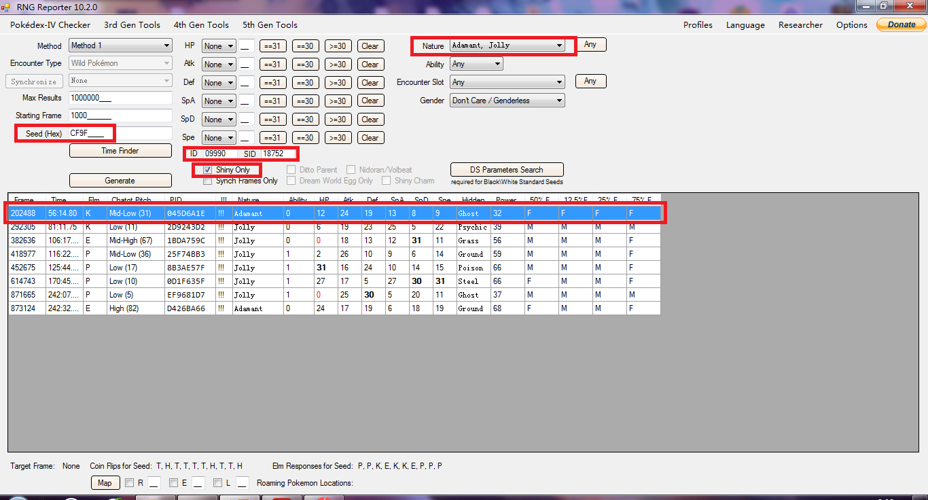928x500 pixels.
Task: Select result row with frame 292305
Action: [334, 227]
